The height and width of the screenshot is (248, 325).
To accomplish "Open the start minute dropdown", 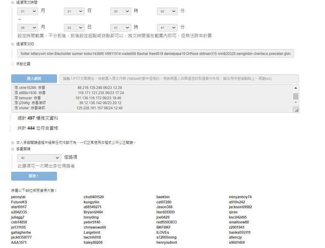I will coord(168,11).
